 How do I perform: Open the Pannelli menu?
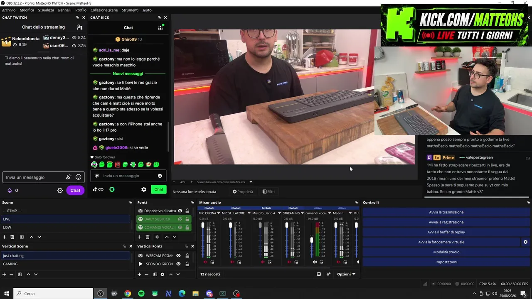click(x=64, y=10)
